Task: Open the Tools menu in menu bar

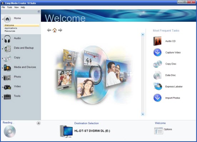Action: point(10,7)
